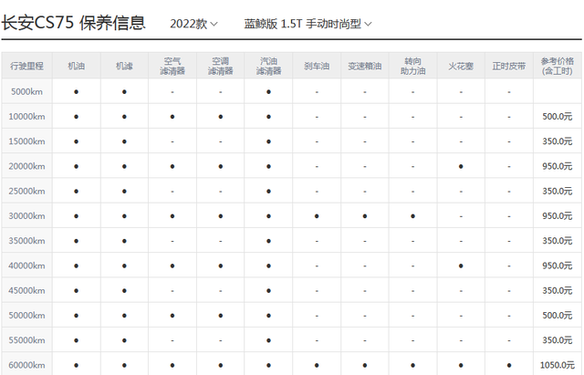584x375 pixels.
Task: Click the 机滤 dot in 35000km row
Action: click(124, 241)
